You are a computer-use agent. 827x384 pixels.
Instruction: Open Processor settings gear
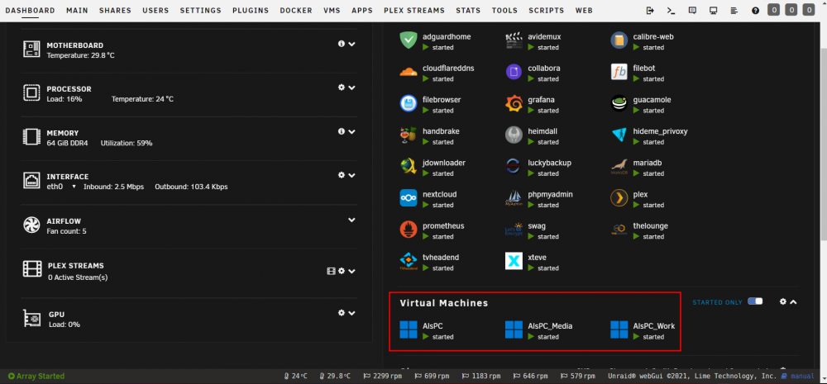(x=342, y=88)
